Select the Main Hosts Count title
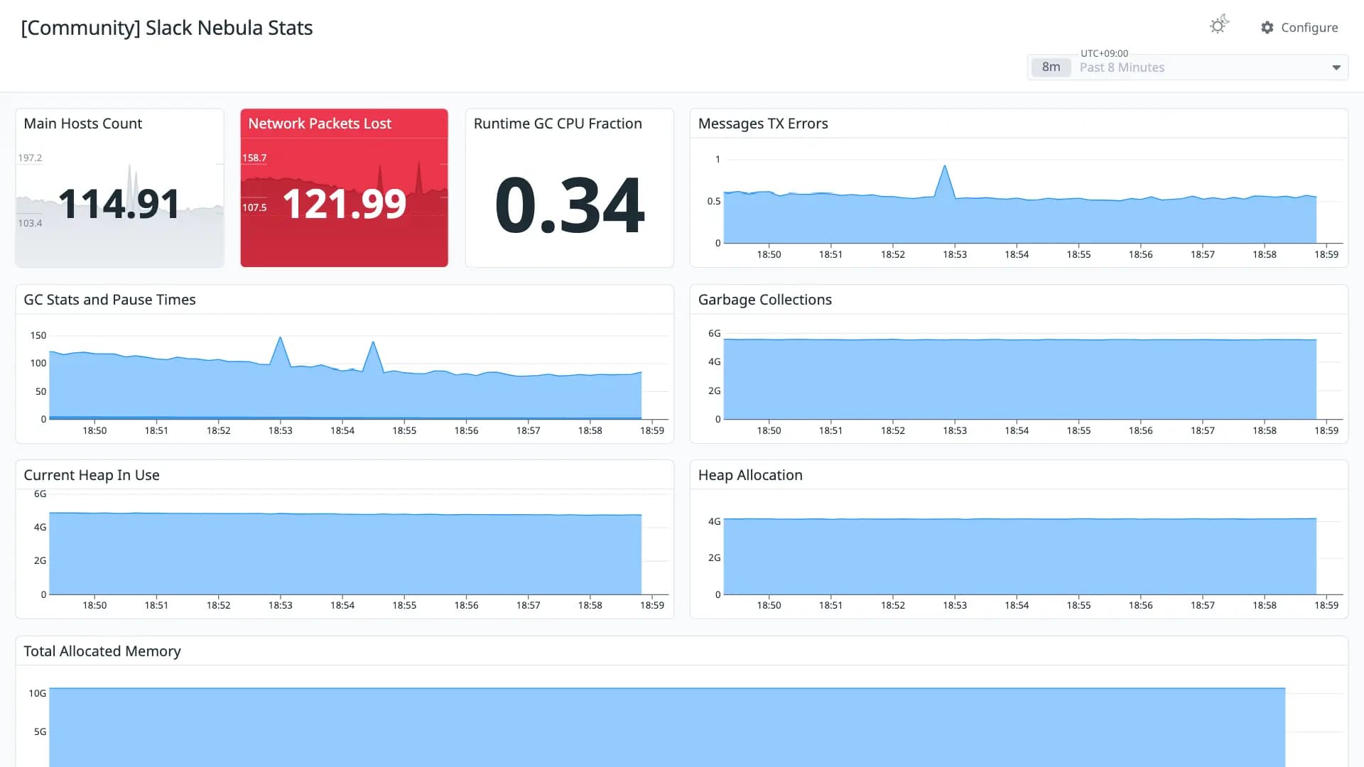 tap(83, 124)
